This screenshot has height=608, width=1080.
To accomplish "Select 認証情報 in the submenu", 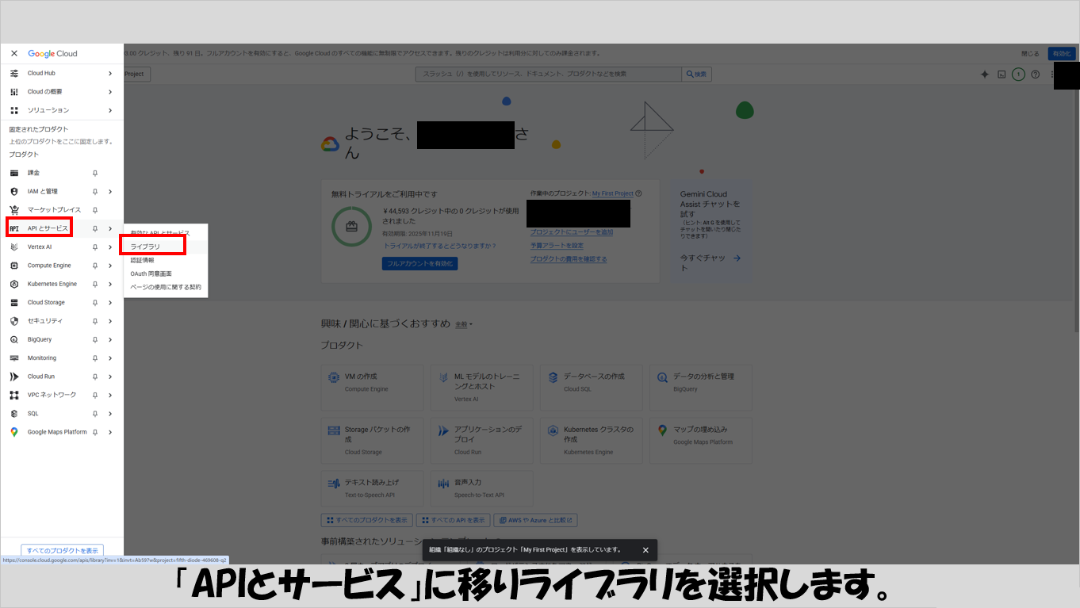I will point(143,260).
